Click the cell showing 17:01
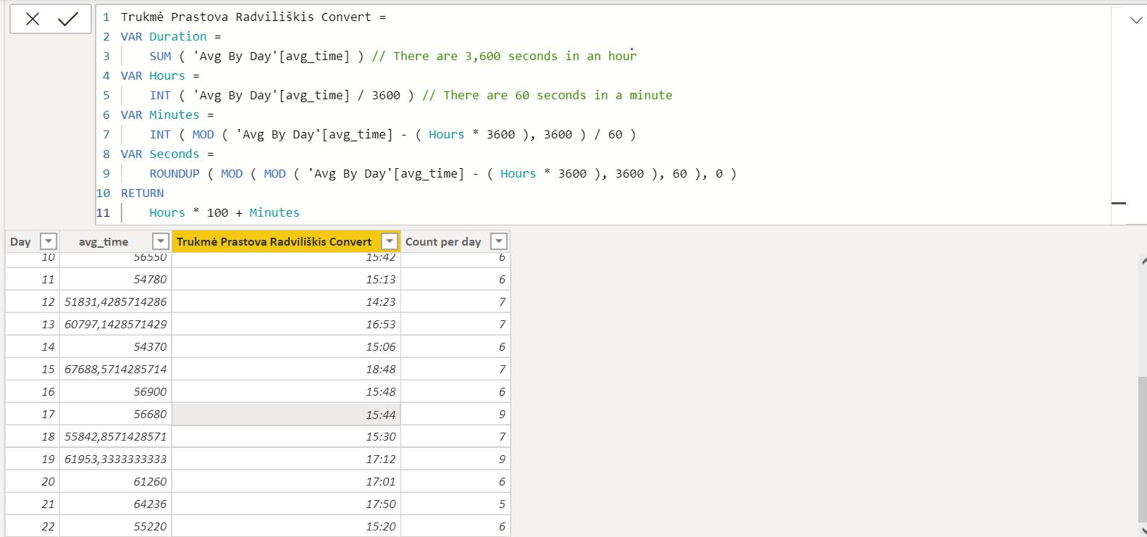The width and height of the screenshot is (1147, 537). click(286, 481)
